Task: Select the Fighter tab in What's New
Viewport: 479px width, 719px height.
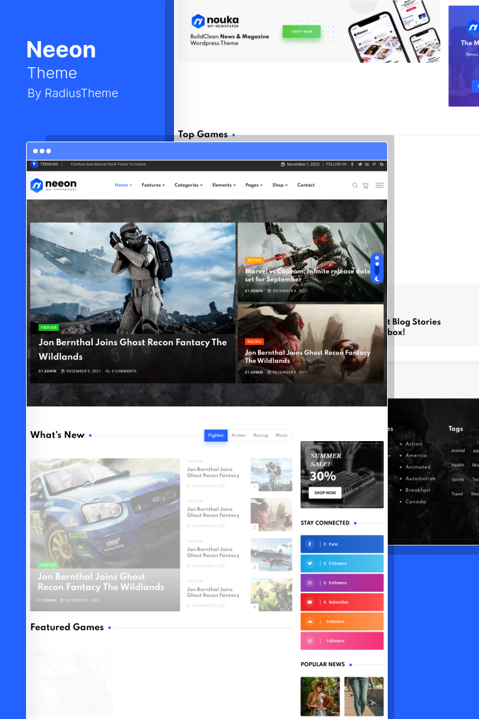Action: pyautogui.click(x=216, y=435)
